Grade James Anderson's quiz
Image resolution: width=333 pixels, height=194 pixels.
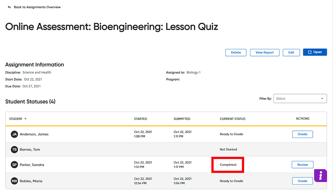click(x=302, y=134)
